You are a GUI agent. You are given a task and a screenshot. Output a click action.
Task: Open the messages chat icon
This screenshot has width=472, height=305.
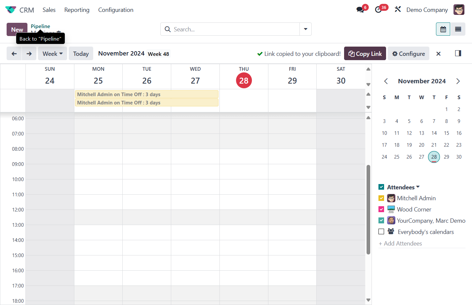360,10
